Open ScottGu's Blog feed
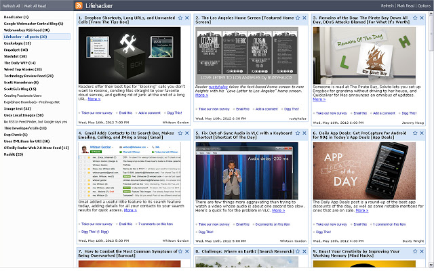 (20, 89)
